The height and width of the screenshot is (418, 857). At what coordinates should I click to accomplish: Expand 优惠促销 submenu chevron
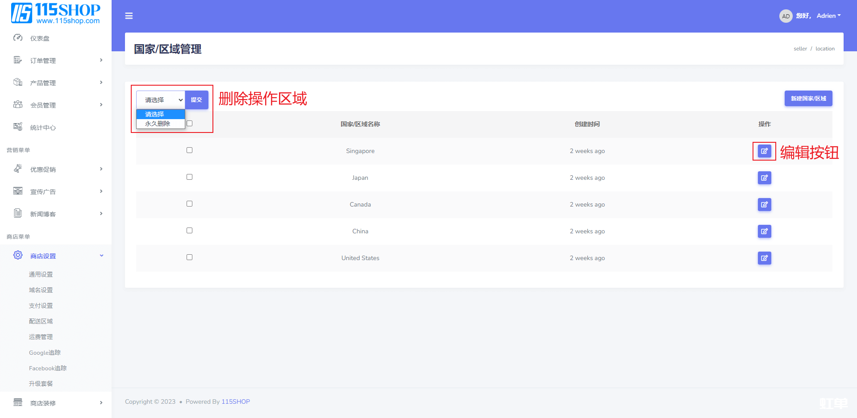point(101,169)
